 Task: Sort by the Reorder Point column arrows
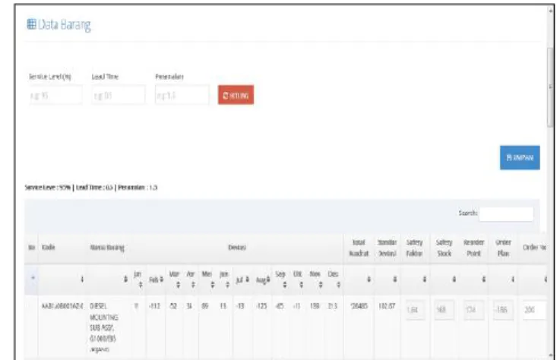pyautogui.click(x=483, y=279)
